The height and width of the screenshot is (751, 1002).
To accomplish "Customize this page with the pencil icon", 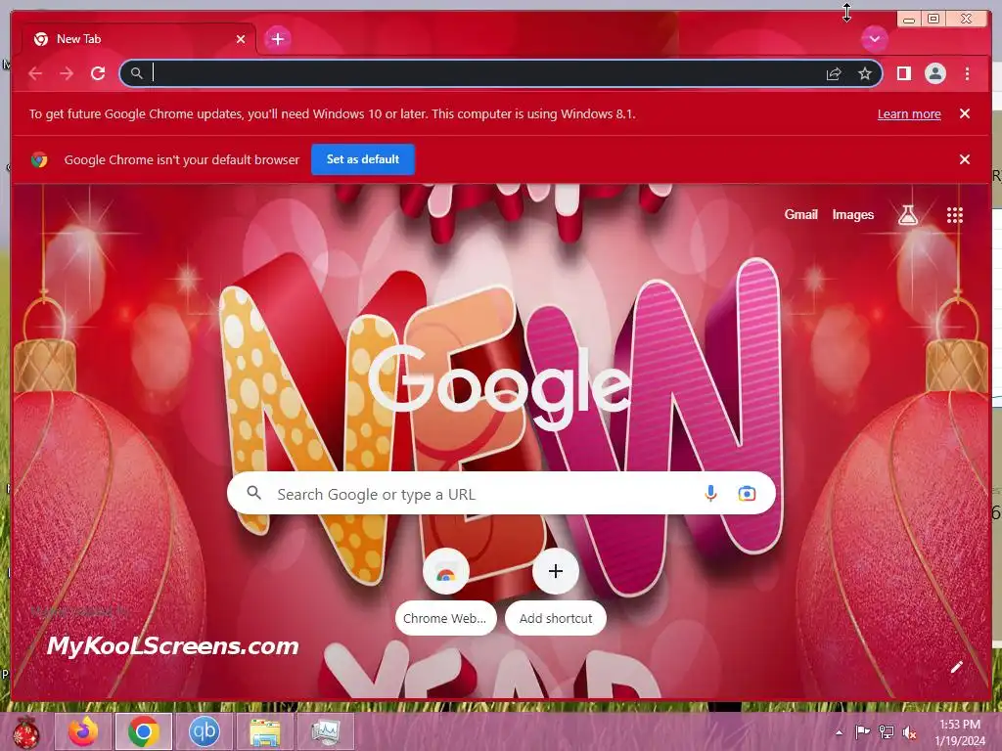I will click(x=956, y=667).
